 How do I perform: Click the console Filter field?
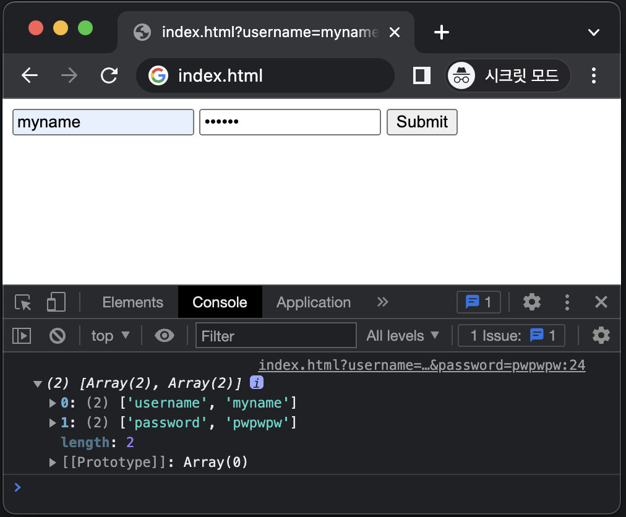pos(276,336)
